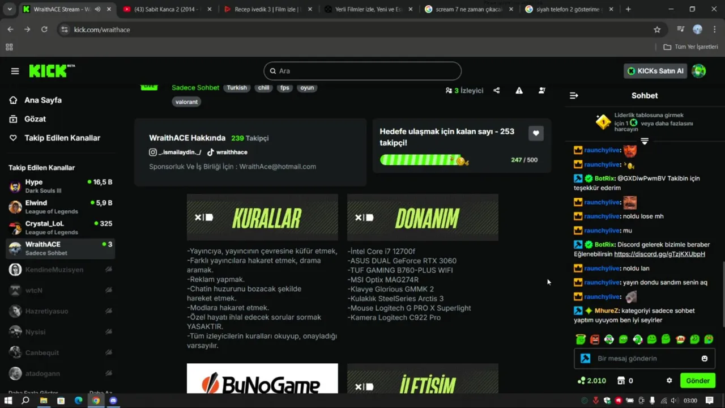This screenshot has height=408, width=725.
Task: Select the angry red emote
Action: coord(595,339)
